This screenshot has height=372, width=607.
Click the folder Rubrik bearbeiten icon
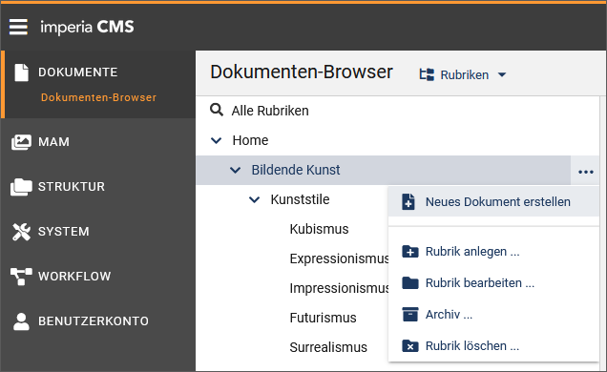[410, 282]
